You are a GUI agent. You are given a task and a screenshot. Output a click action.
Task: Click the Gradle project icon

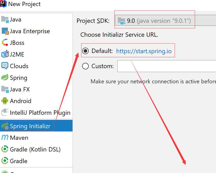coord(5,161)
